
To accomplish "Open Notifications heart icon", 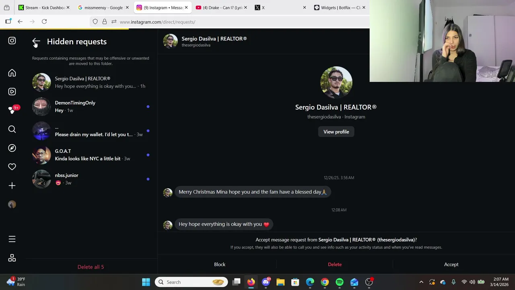I will point(12,167).
